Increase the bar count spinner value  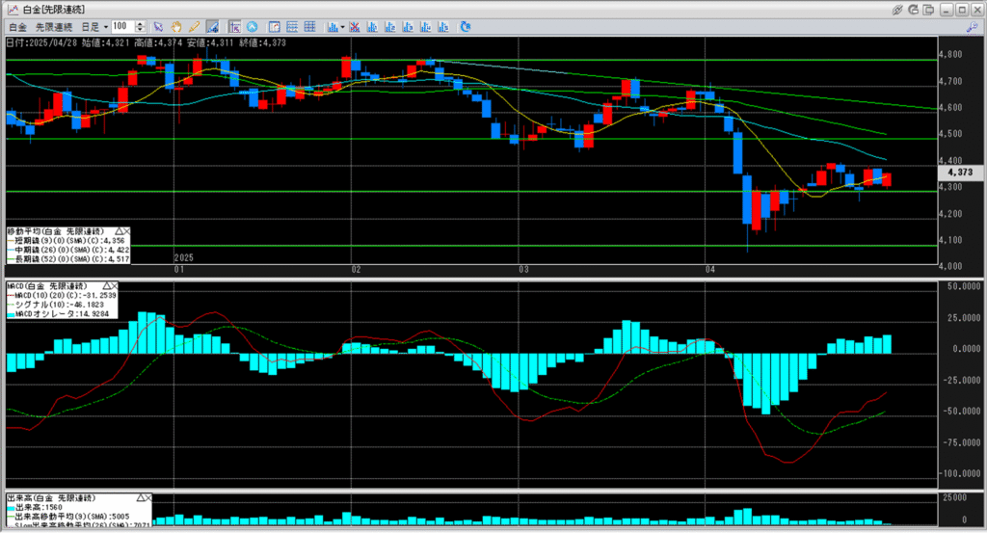[x=142, y=23]
